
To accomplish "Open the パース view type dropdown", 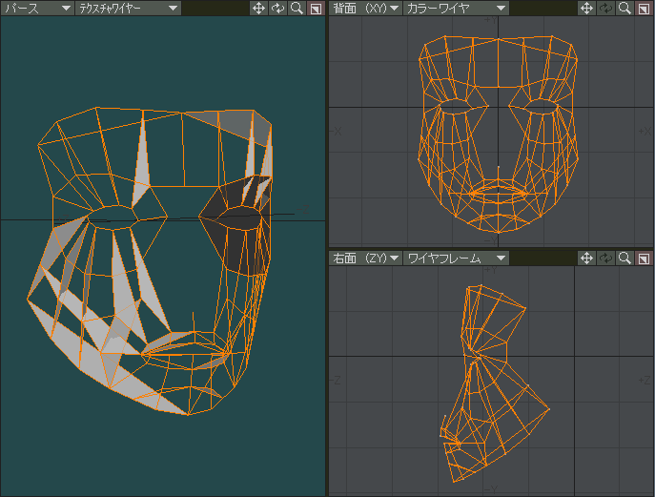I will (37, 8).
